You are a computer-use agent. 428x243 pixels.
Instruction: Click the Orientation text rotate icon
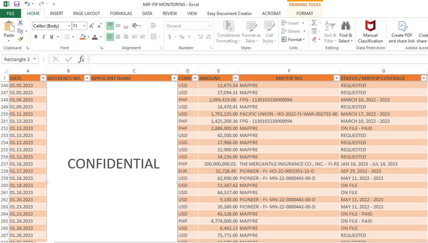(x=135, y=26)
